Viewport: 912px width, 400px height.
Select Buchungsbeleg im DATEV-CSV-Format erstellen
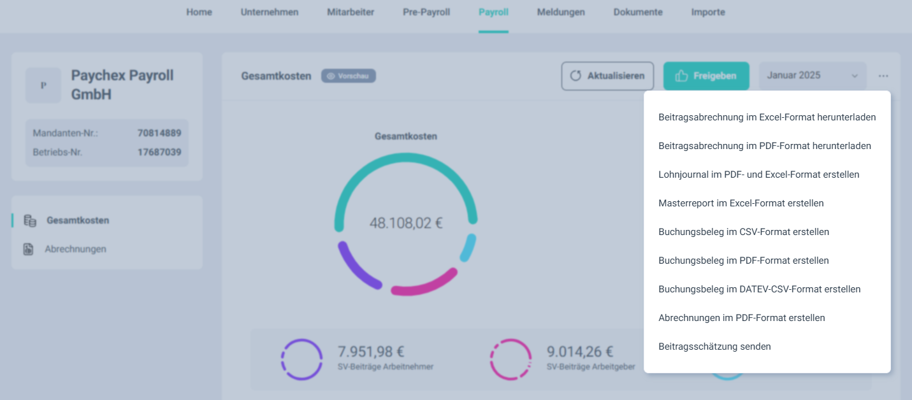tap(759, 289)
